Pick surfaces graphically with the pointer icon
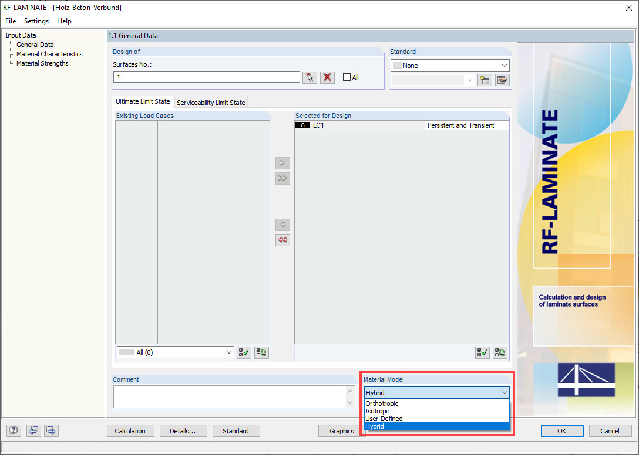Viewport: 639px width, 455px height. (310, 77)
